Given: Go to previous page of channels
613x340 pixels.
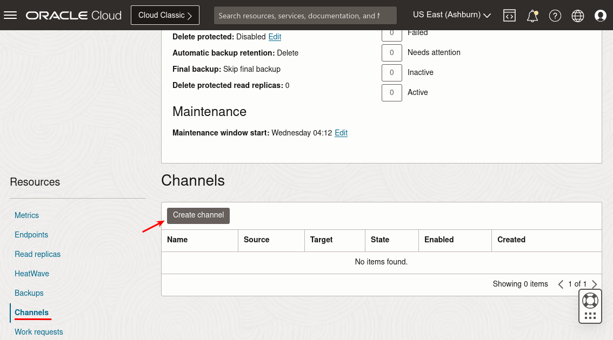Looking at the screenshot, I should point(561,284).
